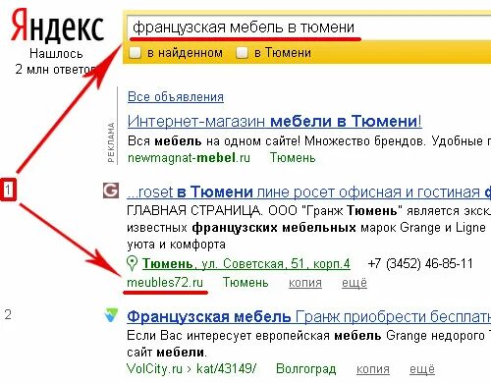This screenshot has height=383, width=491.
Task: Open result 'Французская мебель Гранж приобрести'
Action: pos(308,317)
